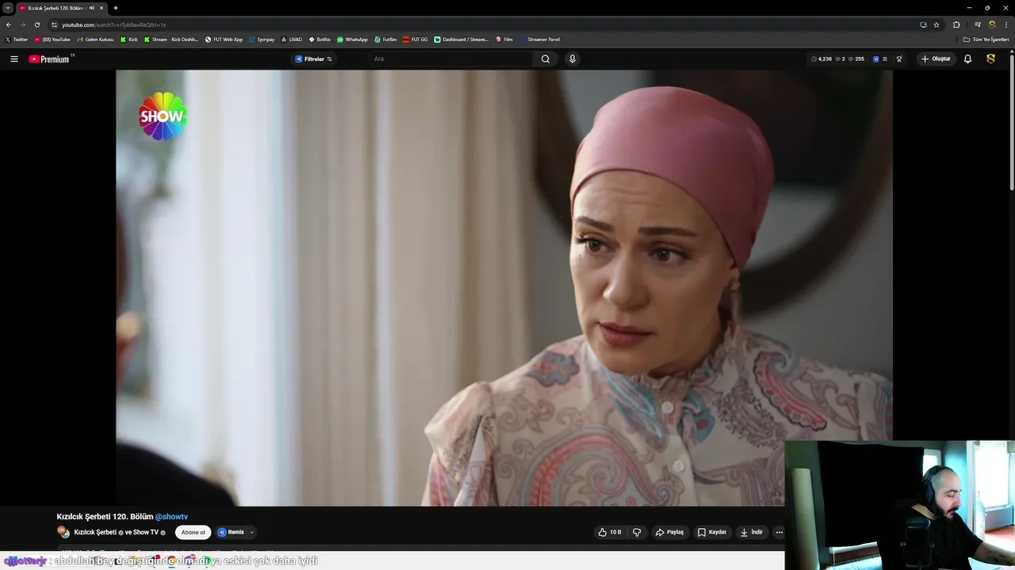Viewport: 1015px width, 570px height.
Task: Open Stream - Kick Dashboard bookmark
Action: point(171,39)
